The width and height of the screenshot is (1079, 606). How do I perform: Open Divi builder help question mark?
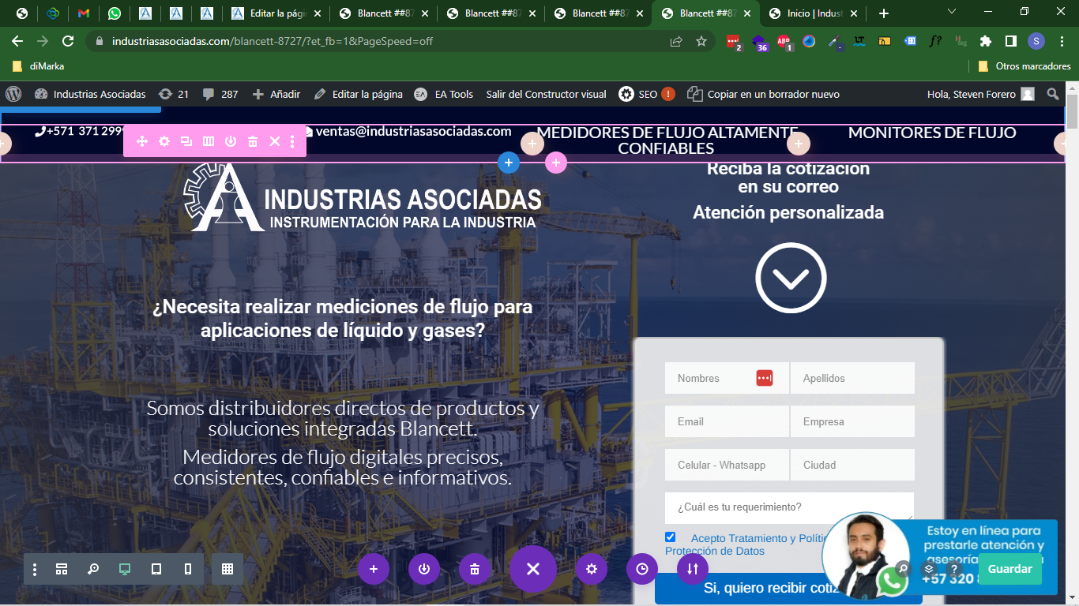tap(954, 569)
